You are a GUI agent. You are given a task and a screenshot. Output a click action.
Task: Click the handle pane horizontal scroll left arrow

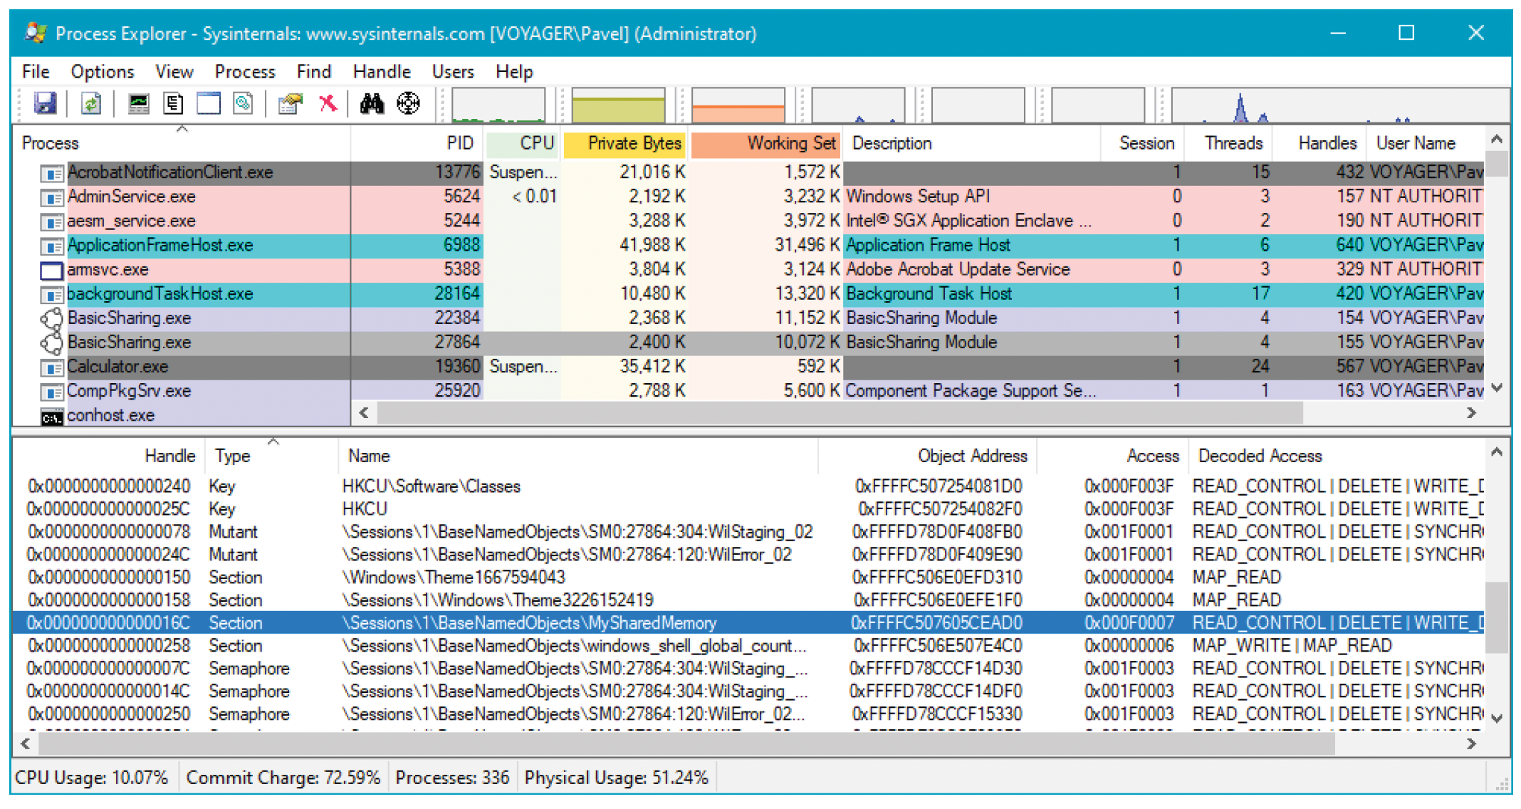[26, 744]
